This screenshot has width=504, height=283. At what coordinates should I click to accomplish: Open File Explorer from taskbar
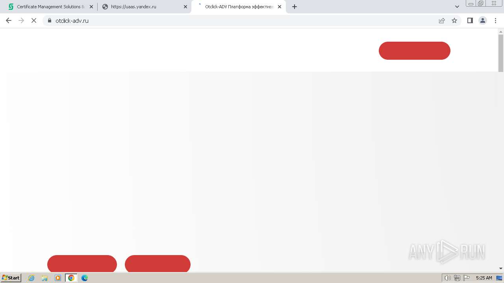44,278
